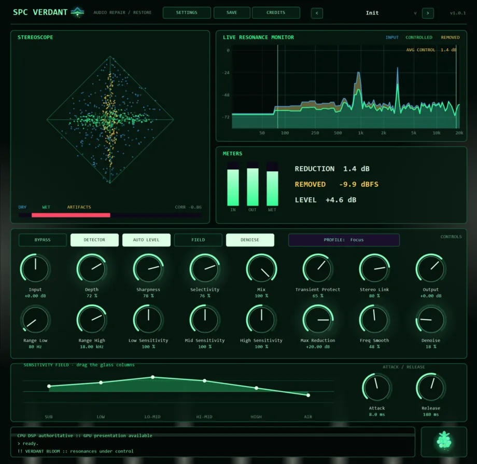Enable the FIELD toggle
The width and height of the screenshot is (477, 464).
coord(199,240)
